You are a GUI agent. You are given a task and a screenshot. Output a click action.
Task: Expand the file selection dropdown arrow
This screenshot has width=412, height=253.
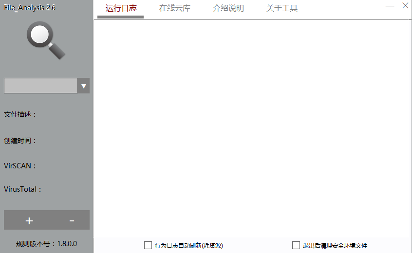click(x=84, y=86)
